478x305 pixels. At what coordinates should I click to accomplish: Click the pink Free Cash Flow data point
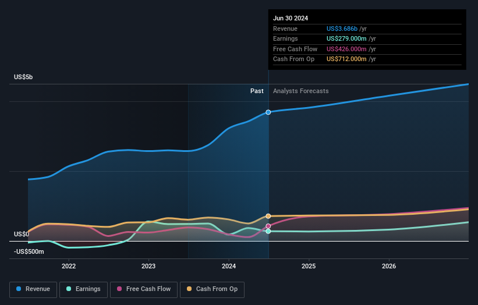coord(268,226)
